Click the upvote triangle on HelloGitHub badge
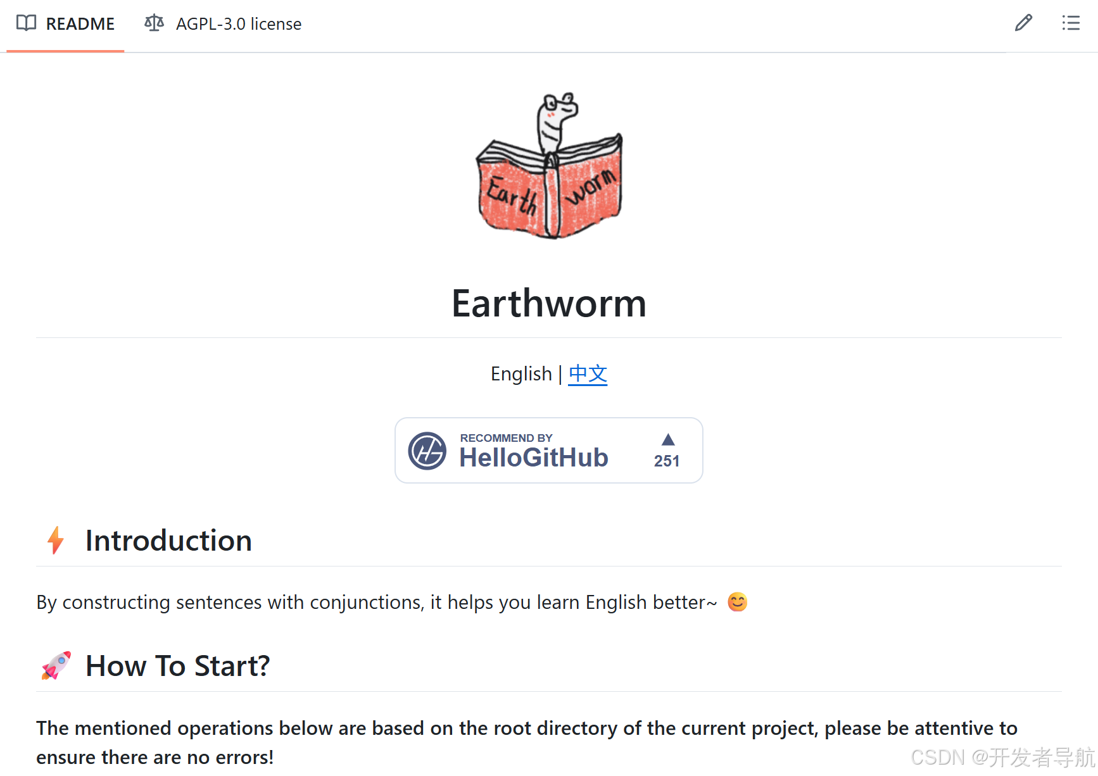 click(668, 439)
